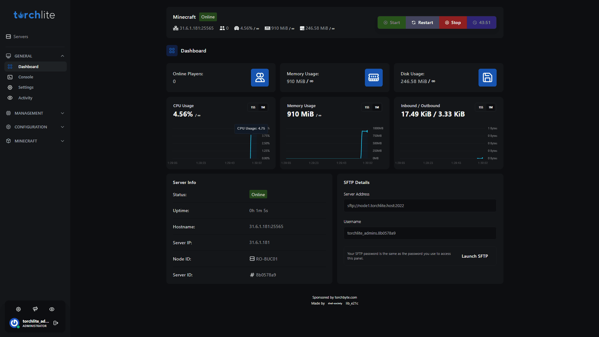Launch SFTP connection
Image resolution: width=599 pixels, height=337 pixels.
tap(474, 256)
